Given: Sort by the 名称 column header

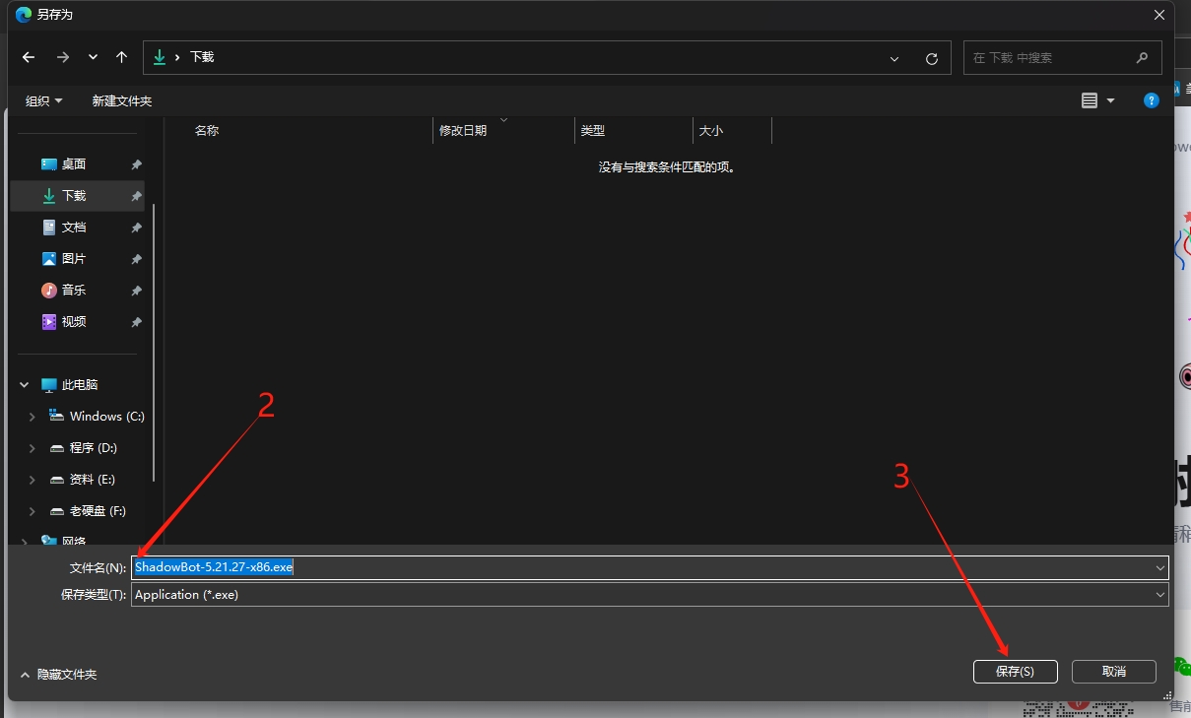Looking at the screenshot, I should click(207, 130).
